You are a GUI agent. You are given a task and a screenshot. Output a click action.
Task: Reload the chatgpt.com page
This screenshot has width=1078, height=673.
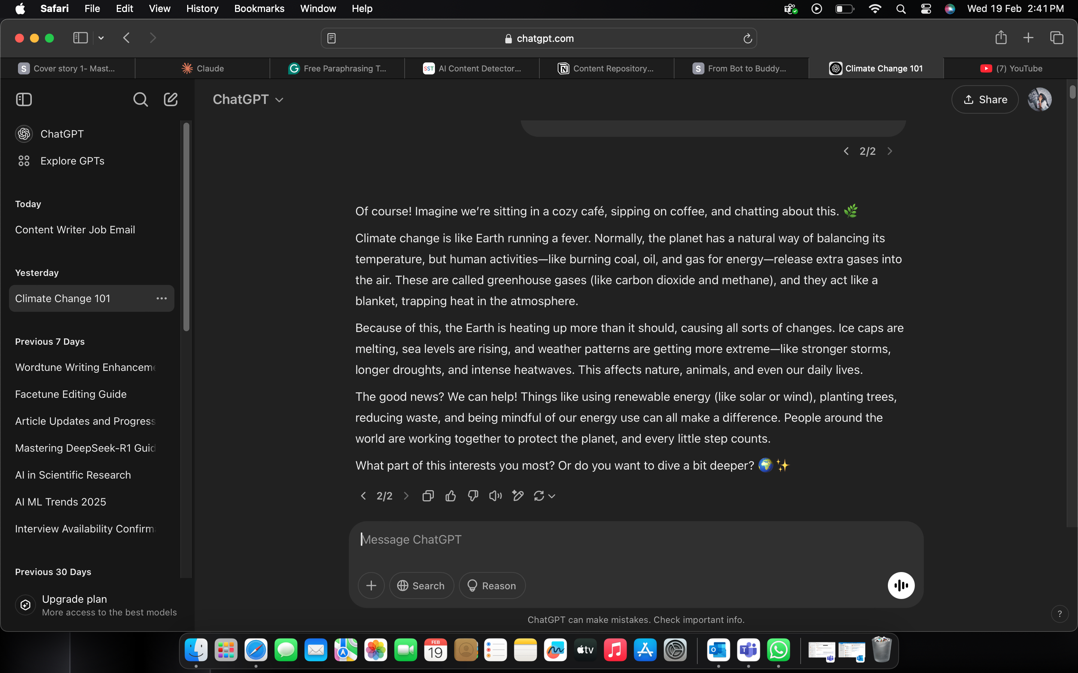(x=747, y=38)
